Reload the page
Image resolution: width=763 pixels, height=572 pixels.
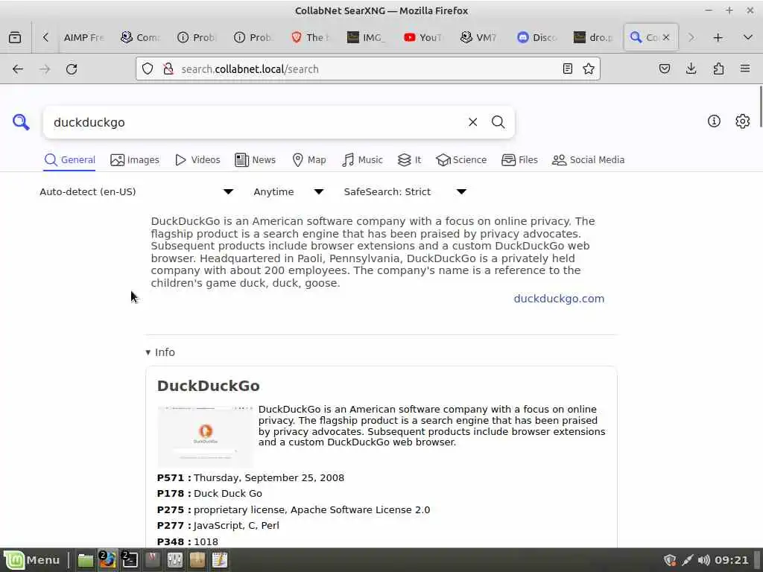pos(72,69)
